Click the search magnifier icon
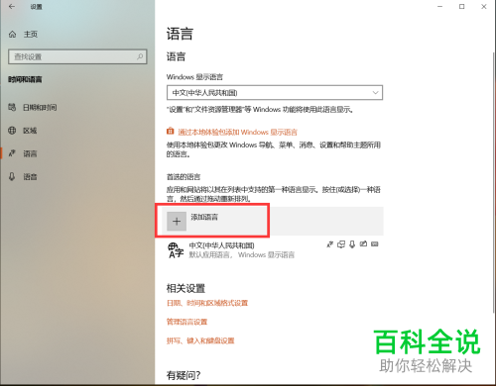 pyautogui.click(x=140, y=56)
